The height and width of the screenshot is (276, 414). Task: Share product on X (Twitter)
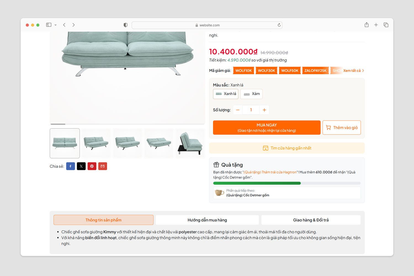pos(81,166)
